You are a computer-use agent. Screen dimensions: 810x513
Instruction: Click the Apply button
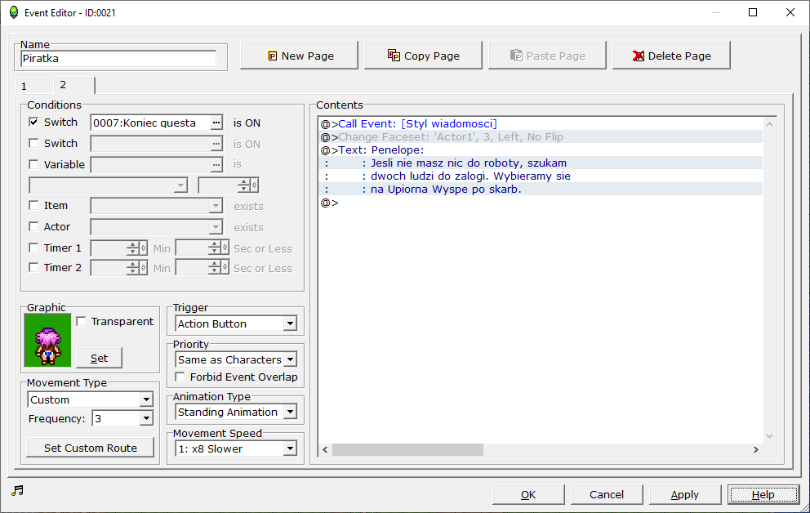click(x=685, y=494)
